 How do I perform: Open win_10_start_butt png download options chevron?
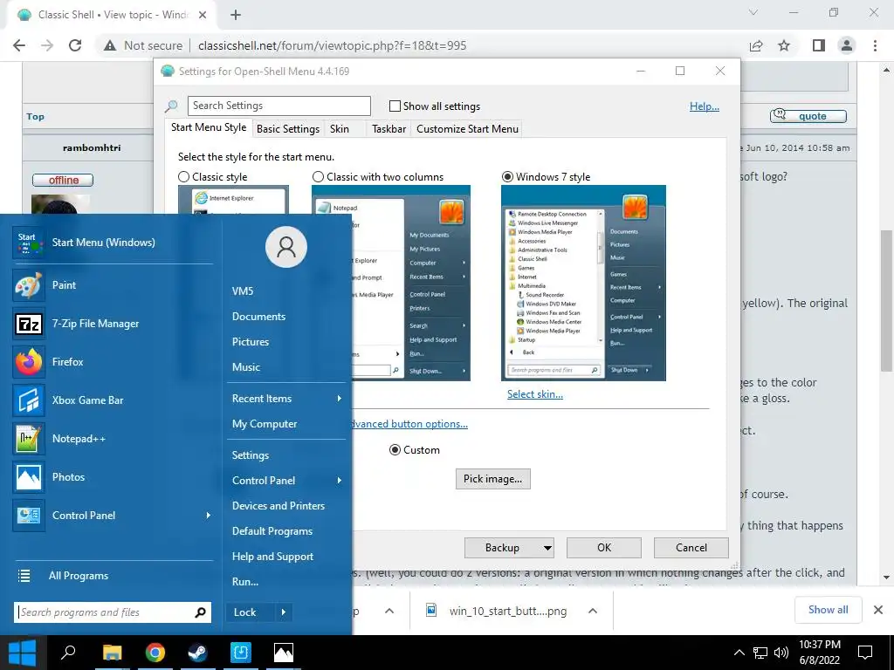tap(593, 611)
